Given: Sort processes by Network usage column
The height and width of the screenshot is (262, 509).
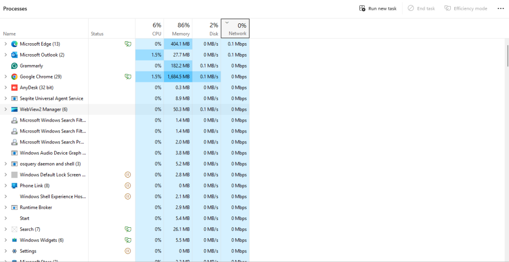Looking at the screenshot, I should click(x=235, y=29).
